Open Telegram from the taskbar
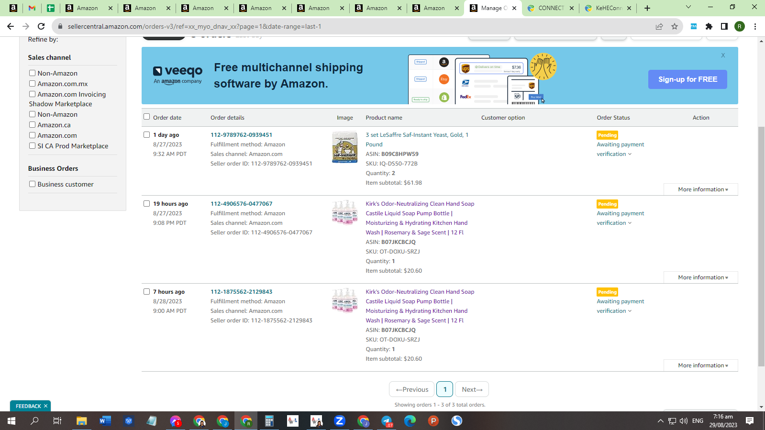The image size is (765, 430). coord(387,421)
